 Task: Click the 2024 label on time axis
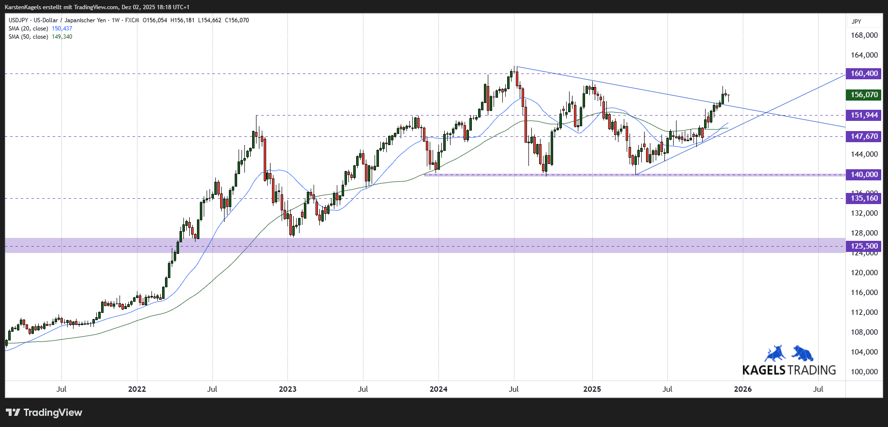click(x=438, y=389)
